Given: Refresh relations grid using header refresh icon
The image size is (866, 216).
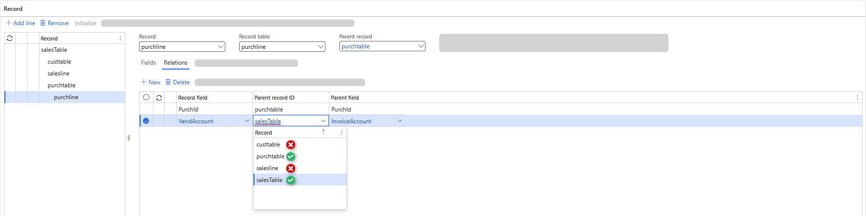Looking at the screenshot, I should [x=159, y=98].
